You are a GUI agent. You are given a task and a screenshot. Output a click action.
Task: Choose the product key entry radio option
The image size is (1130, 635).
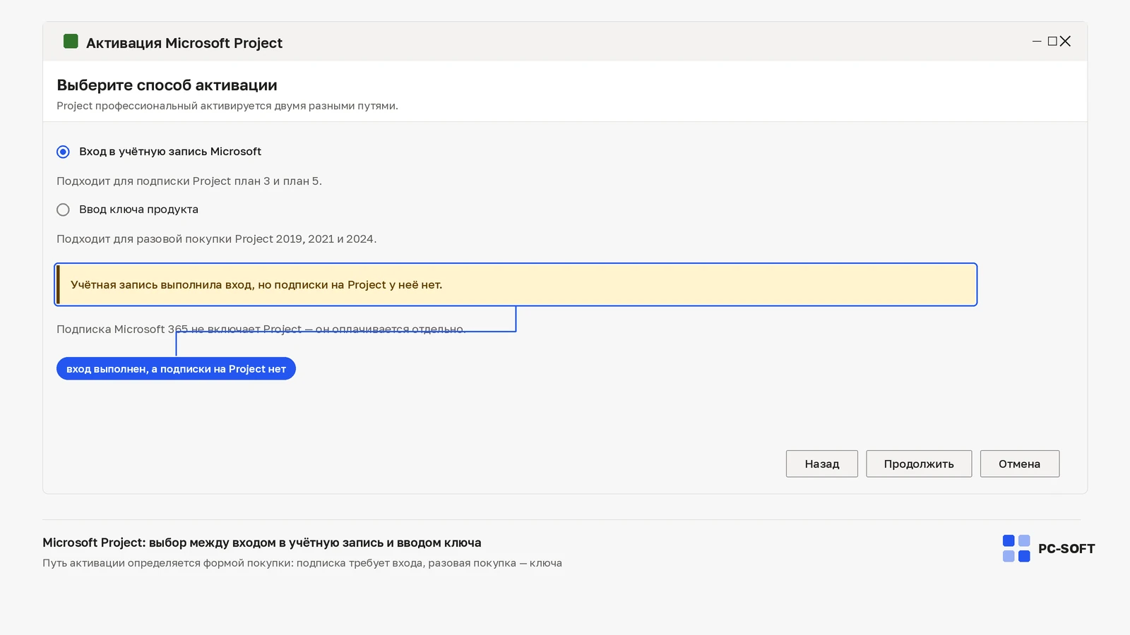pyautogui.click(x=63, y=210)
